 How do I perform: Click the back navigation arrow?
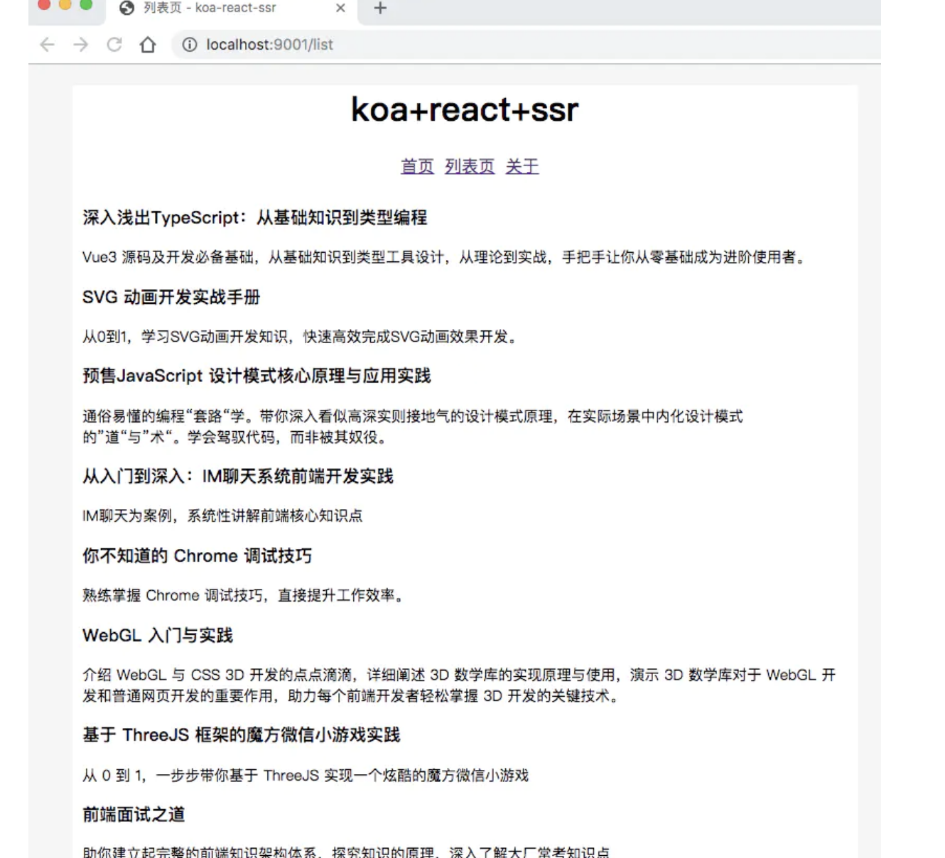47,44
